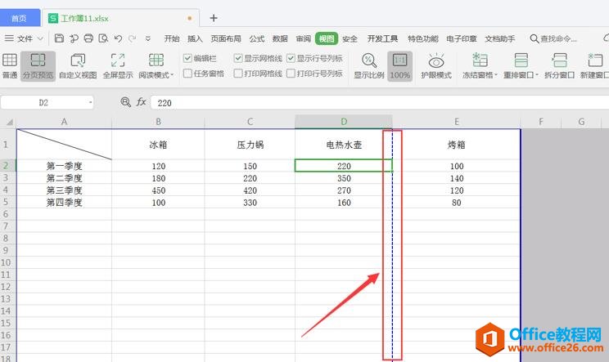Select Page Break Preview (分页预览) view
Screen dimensions: 609x362
tap(38, 66)
